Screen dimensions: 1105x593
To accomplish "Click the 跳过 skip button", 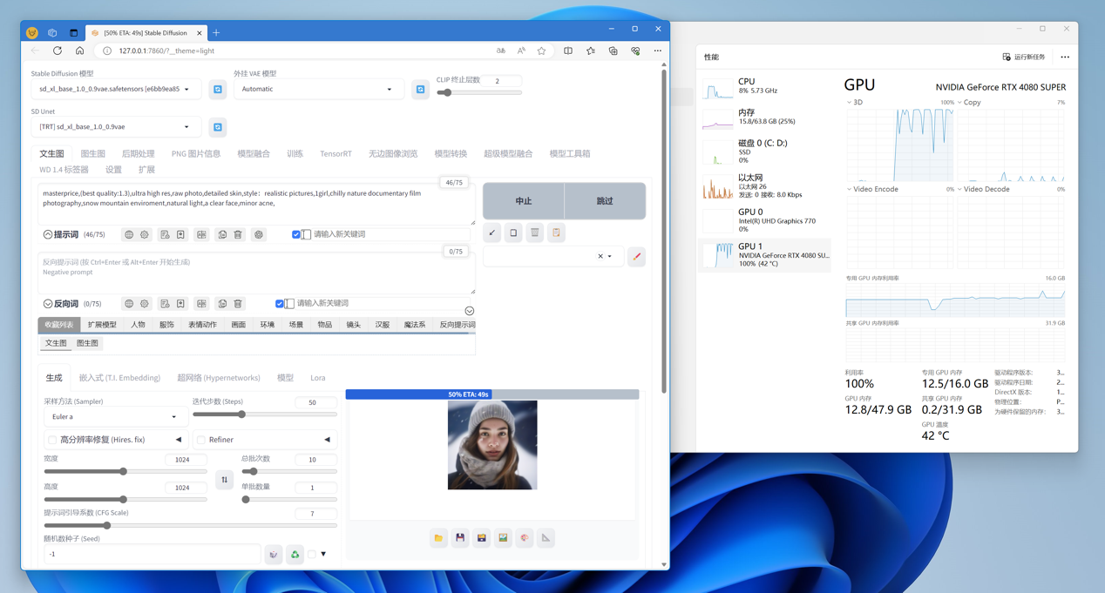I will [605, 201].
